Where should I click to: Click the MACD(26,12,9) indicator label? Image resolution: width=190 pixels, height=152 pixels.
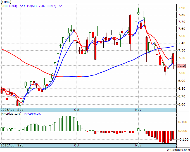point(11,114)
